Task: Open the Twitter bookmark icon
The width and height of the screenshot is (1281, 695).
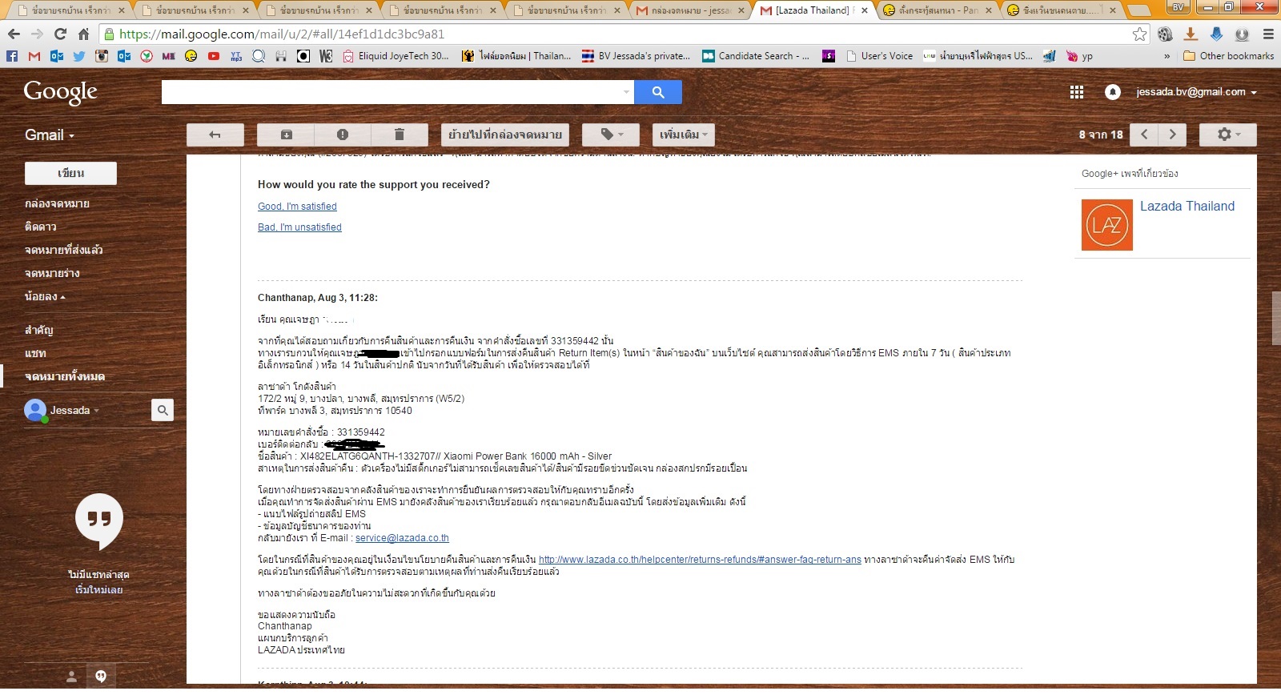Action: click(x=78, y=56)
